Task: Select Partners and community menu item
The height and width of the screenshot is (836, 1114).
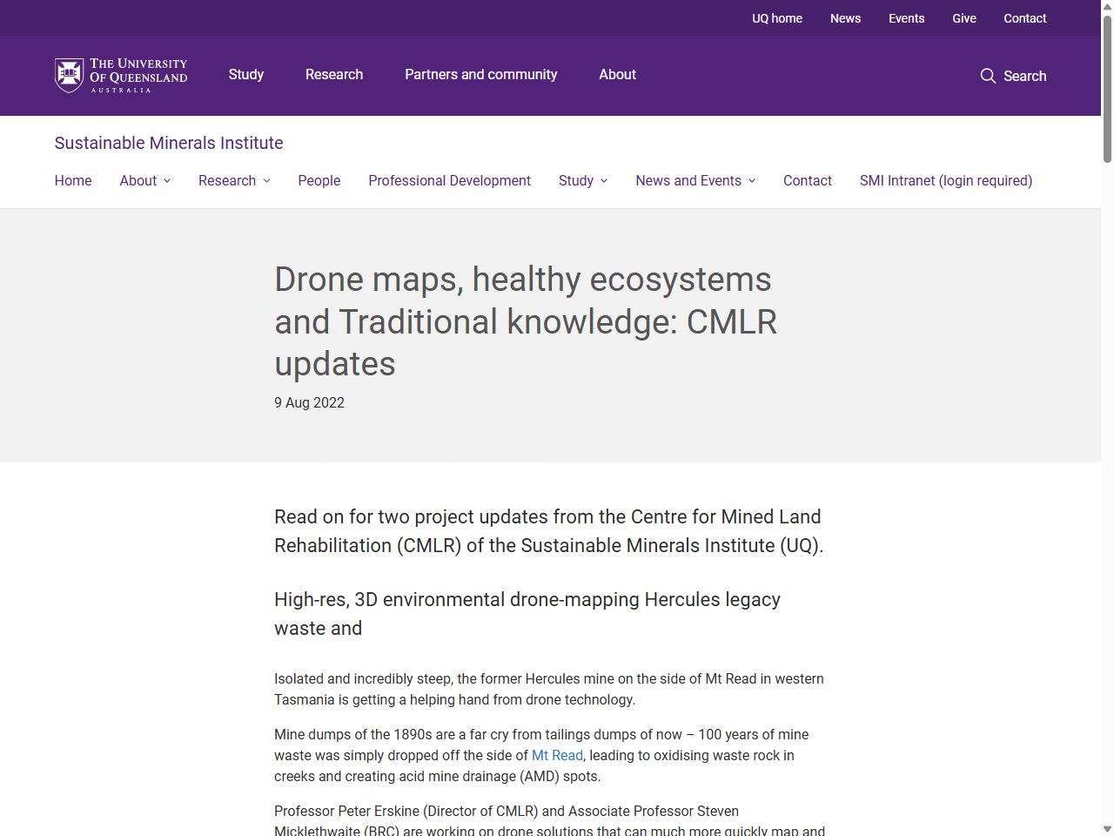Action: tap(480, 75)
